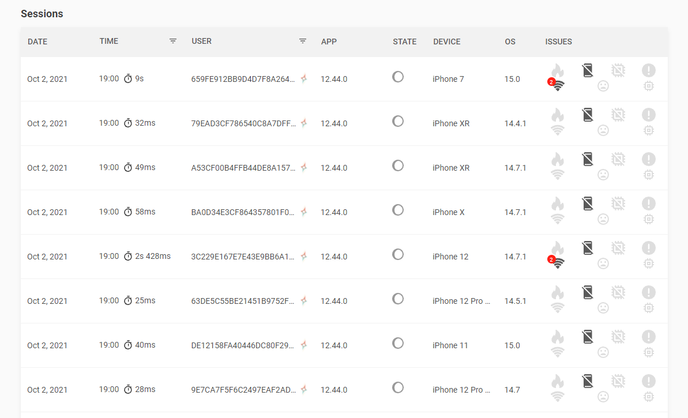
Task: Click the 'Sessions' heading
Action: pyautogui.click(x=42, y=14)
